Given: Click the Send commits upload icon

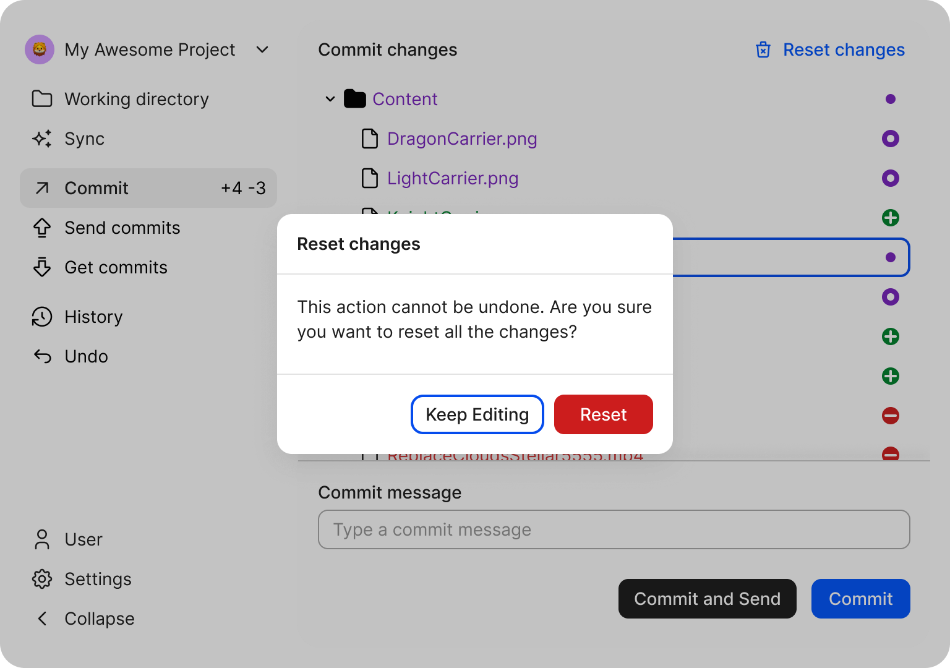Looking at the screenshot, I should (42, 228).
